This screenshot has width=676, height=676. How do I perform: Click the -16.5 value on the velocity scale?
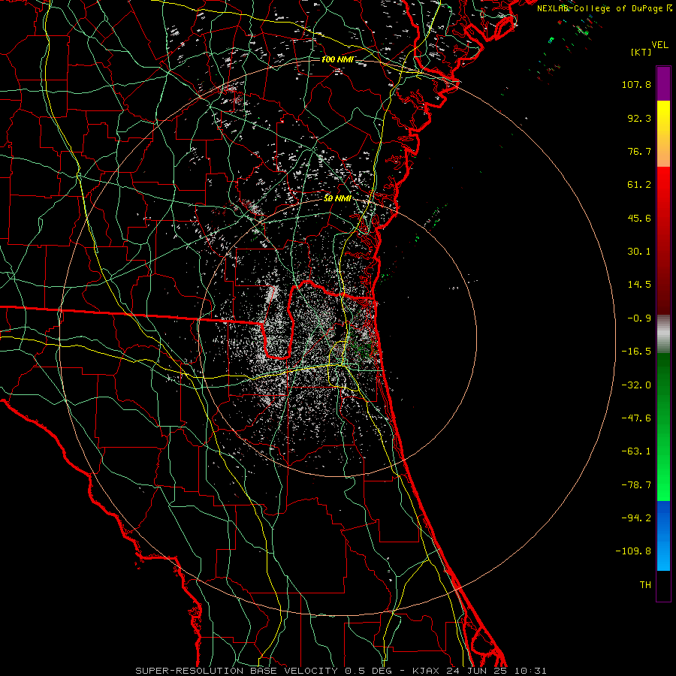point(636,352)
